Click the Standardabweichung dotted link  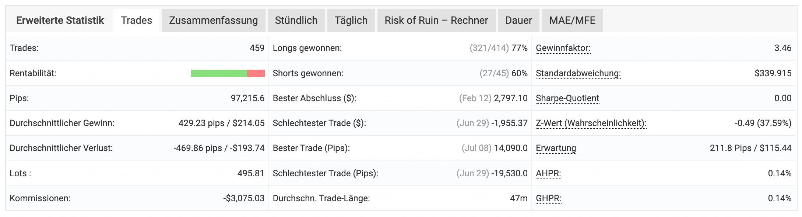[x=578, y=73]
